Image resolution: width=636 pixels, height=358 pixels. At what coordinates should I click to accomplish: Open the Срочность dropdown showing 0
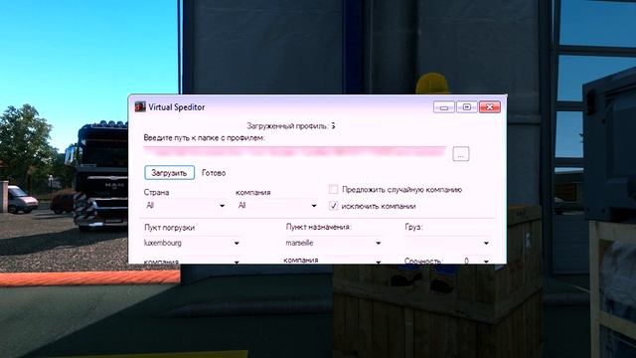476,261
